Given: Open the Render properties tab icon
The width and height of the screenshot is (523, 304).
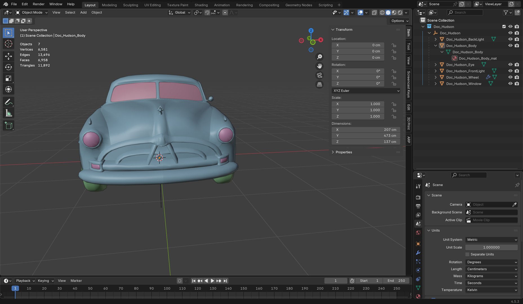Looking at the screenshot, I should (418, 197).
